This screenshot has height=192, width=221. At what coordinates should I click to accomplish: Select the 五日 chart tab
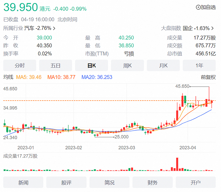click(55, 65)
